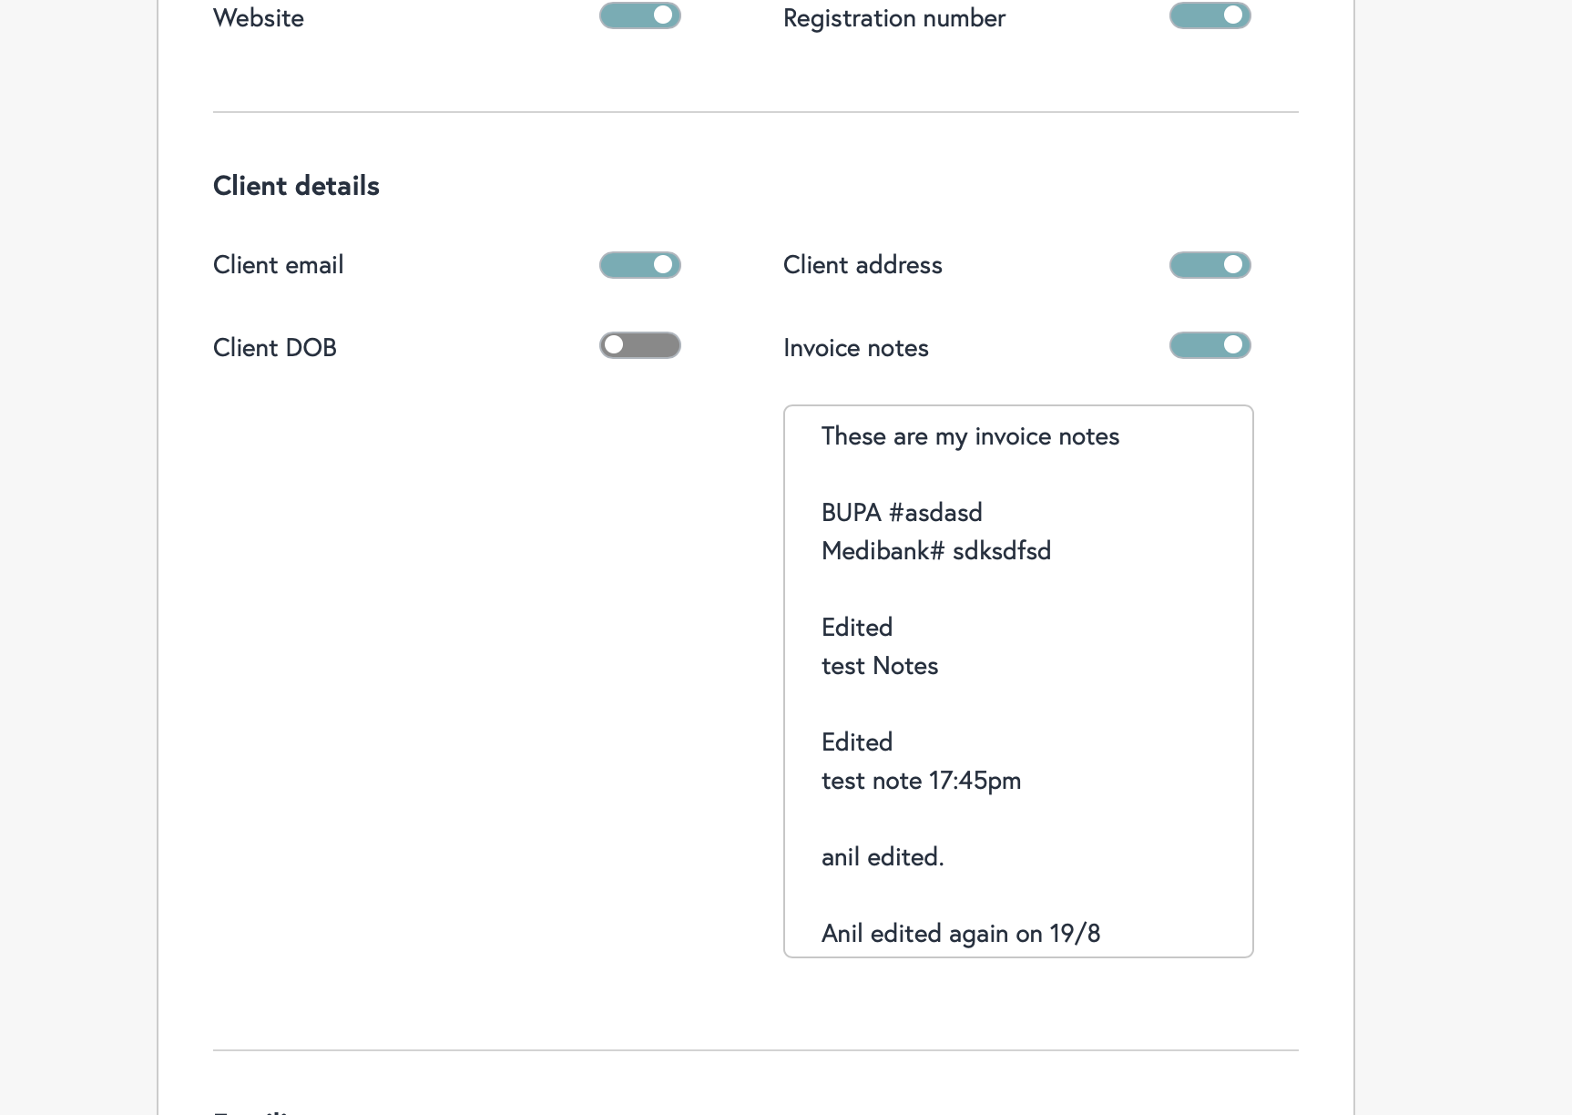Click the Client address label

click(863, 265)
